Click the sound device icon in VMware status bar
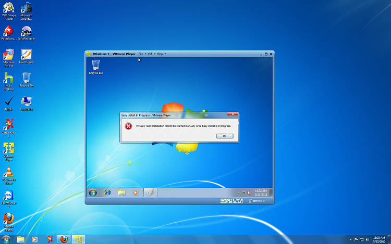This screenshot has width=391, height=244. tap(240, 201)
